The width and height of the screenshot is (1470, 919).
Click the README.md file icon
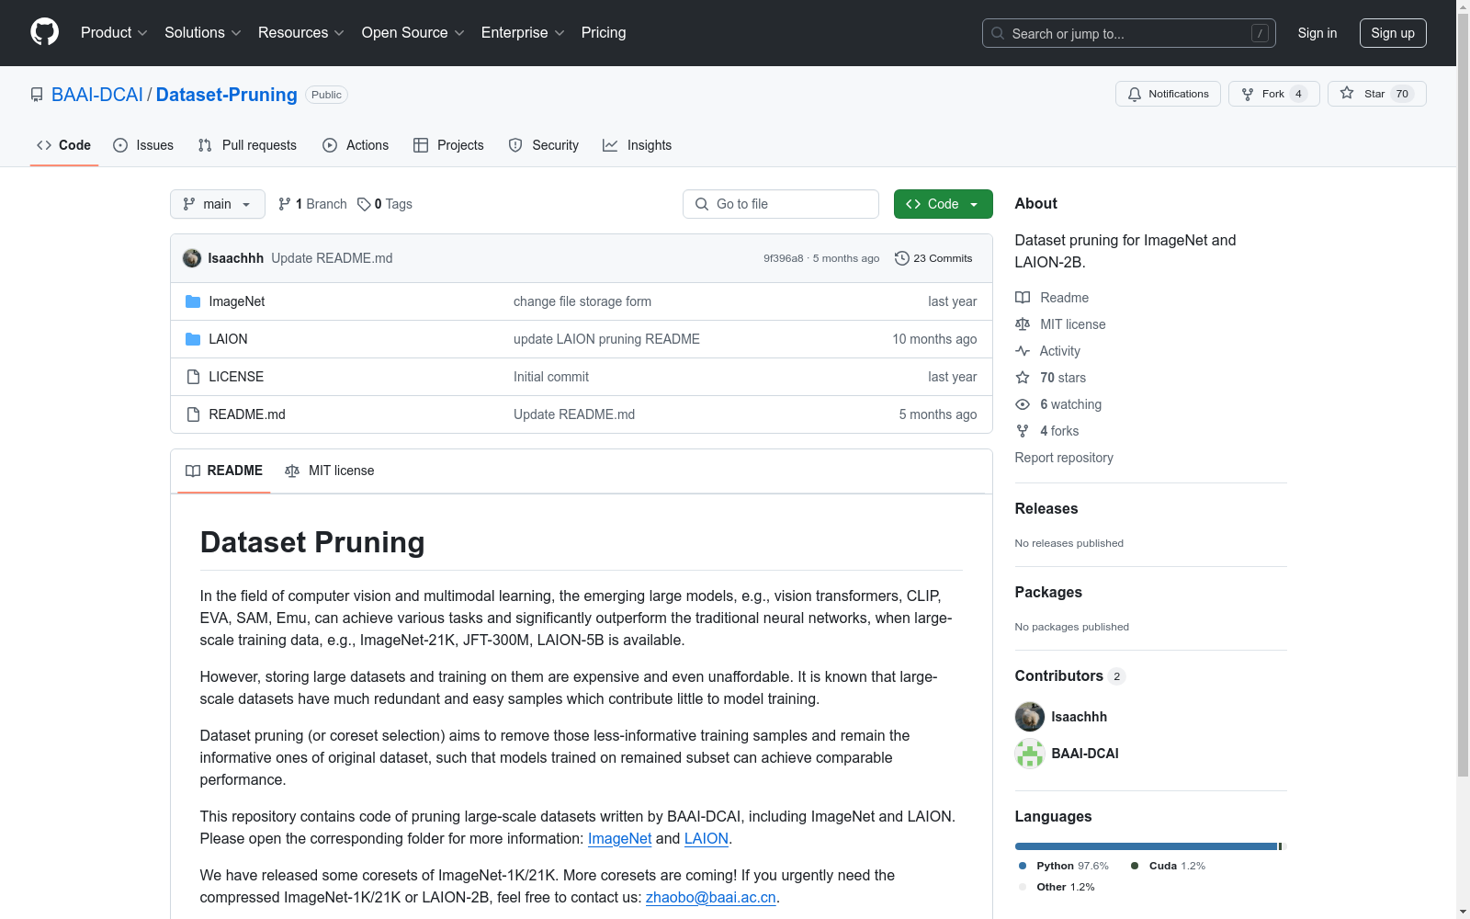(193, 414)
